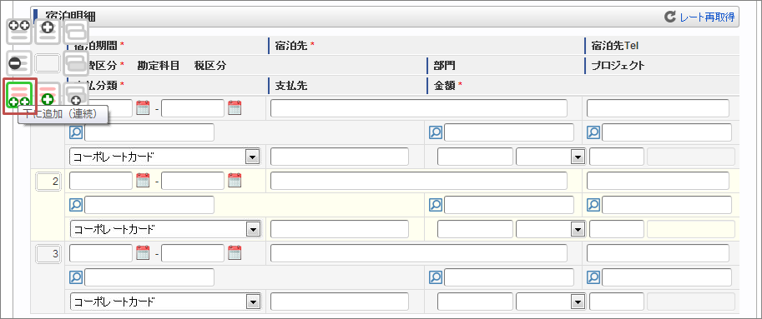This screenshot has height=319, width=762.
Task: Click the amount field before the currency dropdown in row 2
Action: point(475,229)
